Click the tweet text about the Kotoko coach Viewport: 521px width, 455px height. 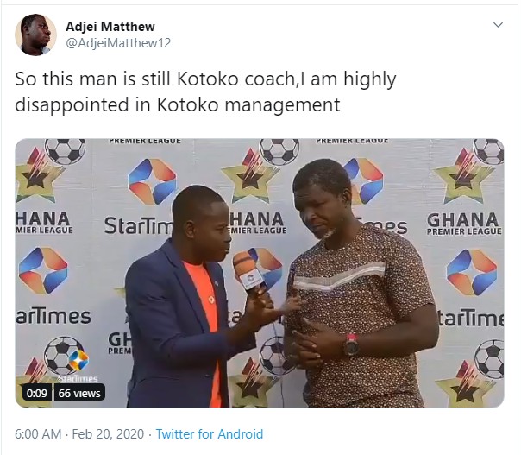pos(205,92)
